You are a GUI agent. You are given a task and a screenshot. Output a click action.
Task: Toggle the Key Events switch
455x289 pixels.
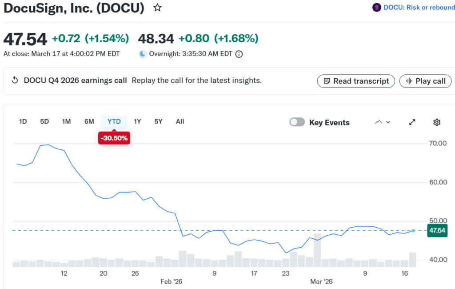pyautogui.click(x=297, y=122)
